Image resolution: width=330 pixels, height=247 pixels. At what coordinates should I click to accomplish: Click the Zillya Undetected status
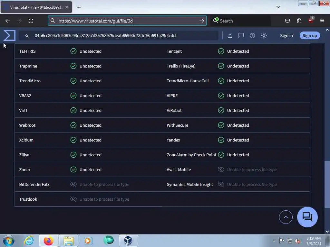click(x=91, y=155)
